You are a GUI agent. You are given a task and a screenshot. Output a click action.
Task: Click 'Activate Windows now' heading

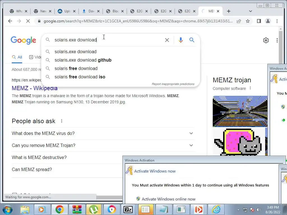pos(155,171)
